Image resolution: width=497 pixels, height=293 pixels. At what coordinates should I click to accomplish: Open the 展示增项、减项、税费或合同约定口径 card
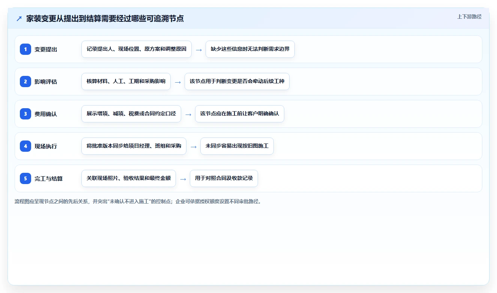click(x=131, y=114)
